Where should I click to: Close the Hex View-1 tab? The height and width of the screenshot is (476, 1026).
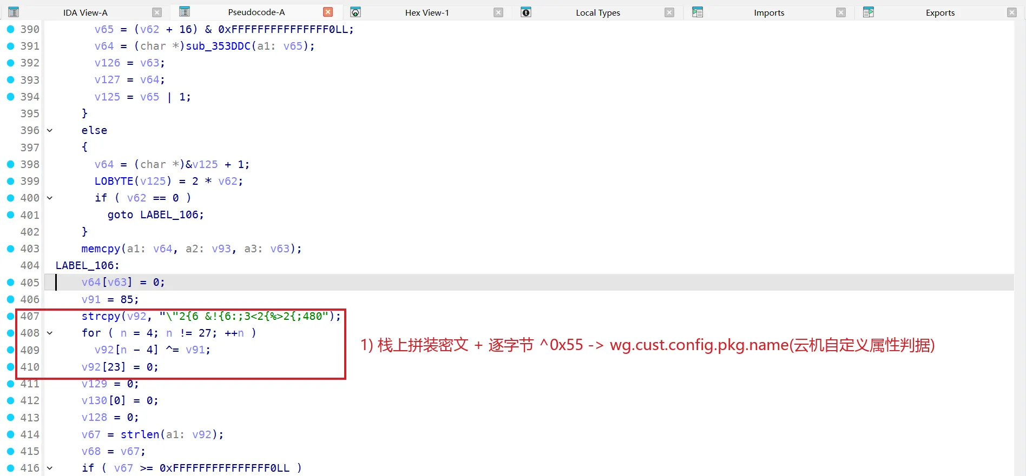click(498, 12)
